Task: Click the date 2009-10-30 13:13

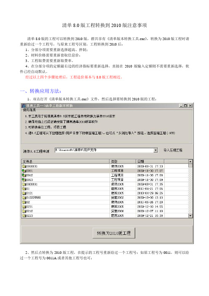Action: click(x=150, y=198)
